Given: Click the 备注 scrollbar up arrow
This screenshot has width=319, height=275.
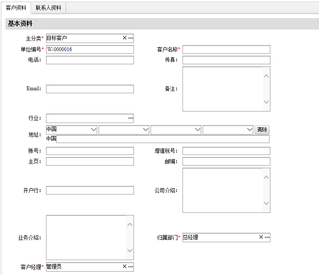Looking at the screenshot, I should (x=266, y=76).
